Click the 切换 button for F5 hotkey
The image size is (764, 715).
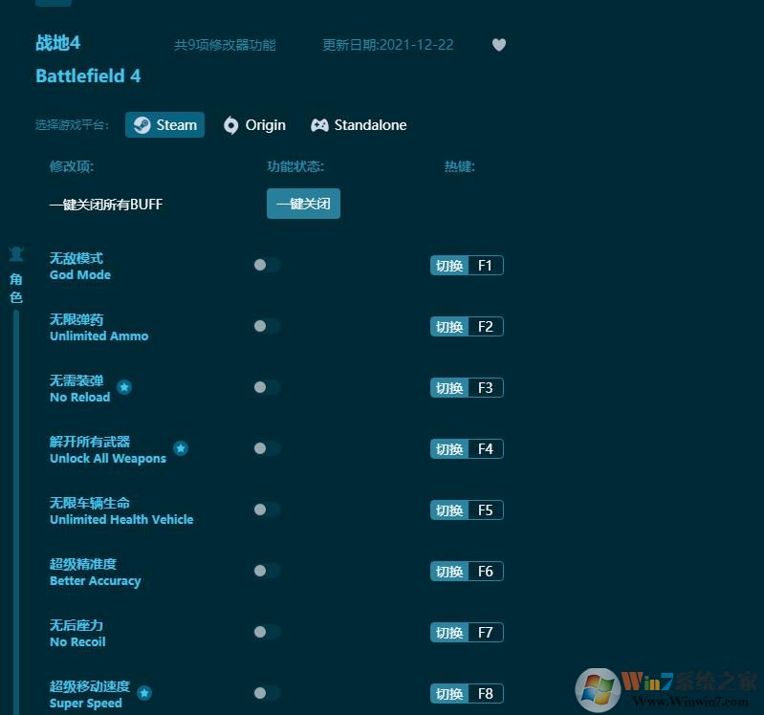pyautogui.click(x=449, y=509)
